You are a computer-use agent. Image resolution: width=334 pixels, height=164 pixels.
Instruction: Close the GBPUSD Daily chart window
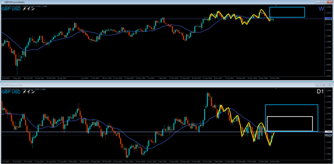click(x=330, y=85)
